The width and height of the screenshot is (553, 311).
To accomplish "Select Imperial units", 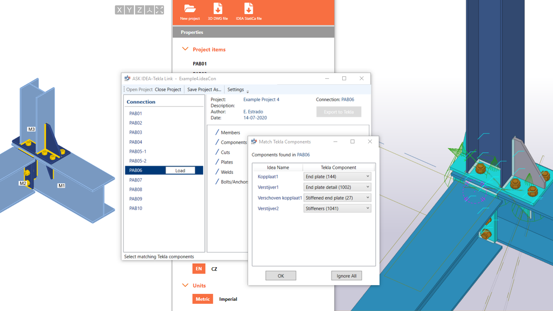I will (x=228, y=299).
